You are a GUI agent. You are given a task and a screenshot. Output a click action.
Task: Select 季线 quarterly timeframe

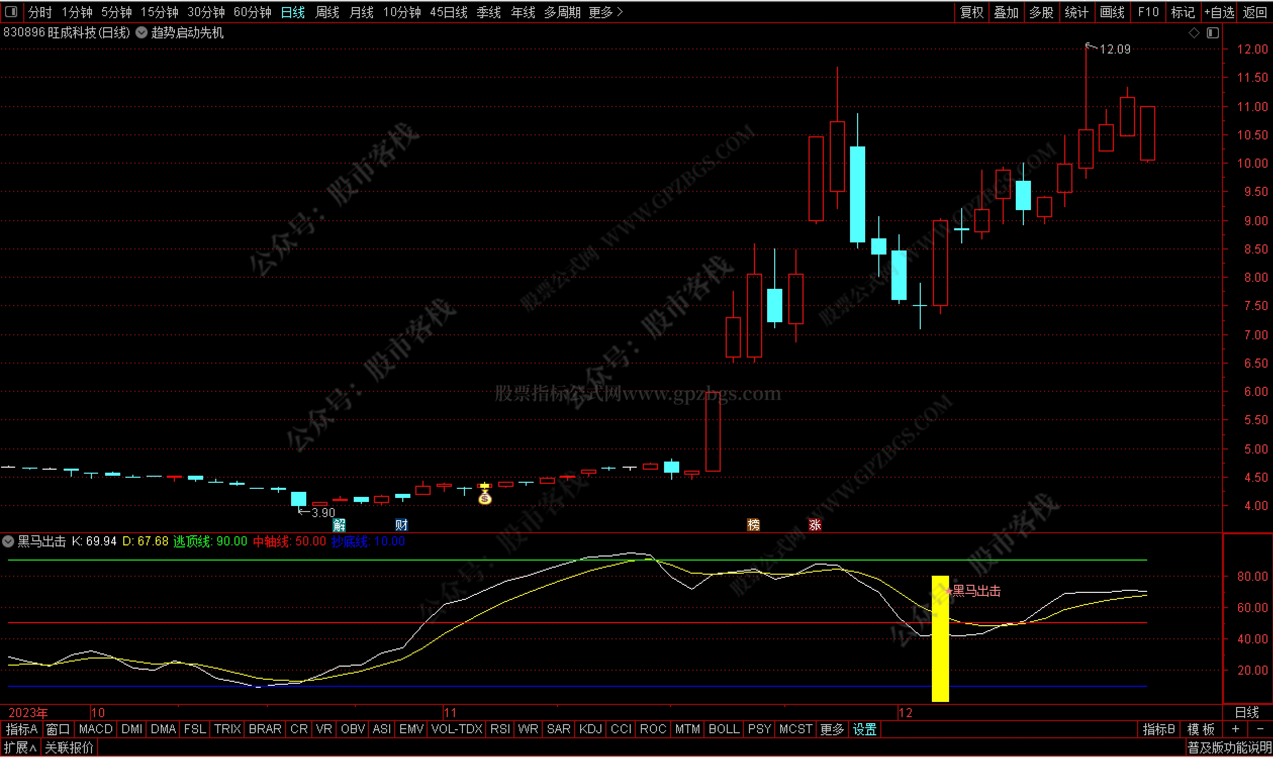click(x=489, y=12)
